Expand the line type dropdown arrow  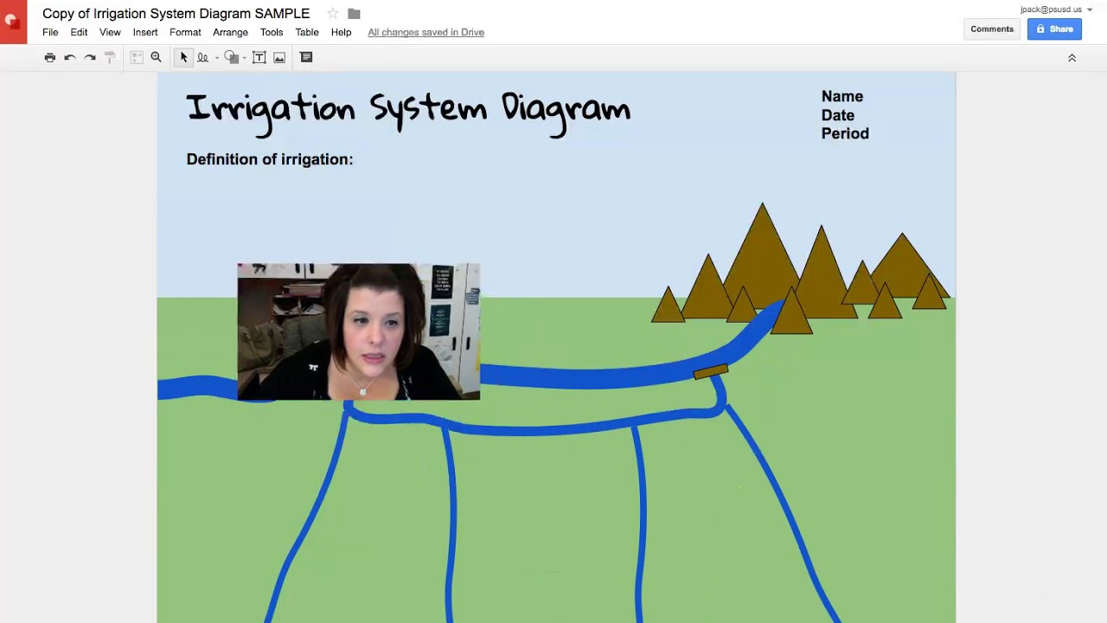[216, 58]
